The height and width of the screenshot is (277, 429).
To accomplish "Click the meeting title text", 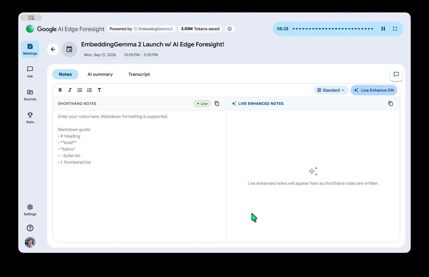I will tap(153, 44).
